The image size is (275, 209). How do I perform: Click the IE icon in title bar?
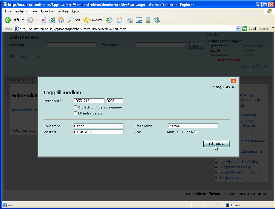[x=5, y=5]
